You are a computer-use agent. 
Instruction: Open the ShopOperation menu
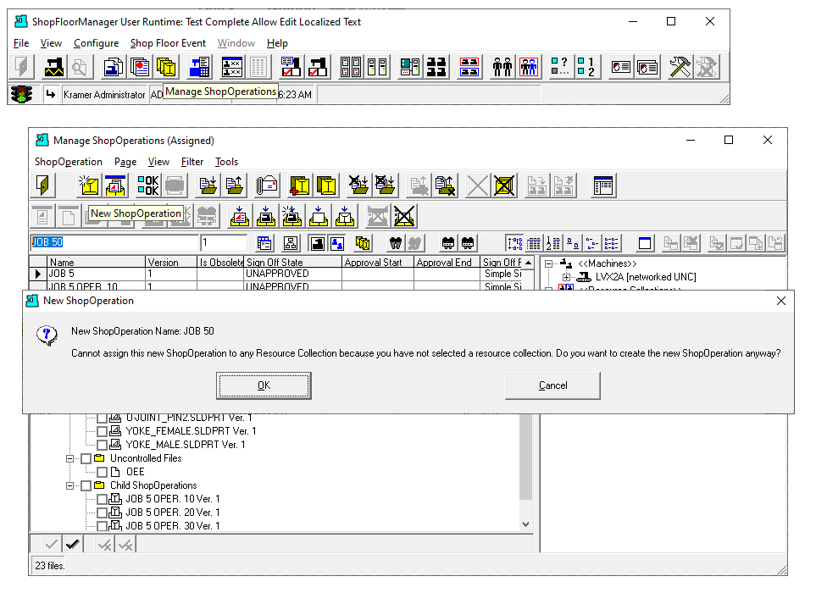(x=68, y=162)
